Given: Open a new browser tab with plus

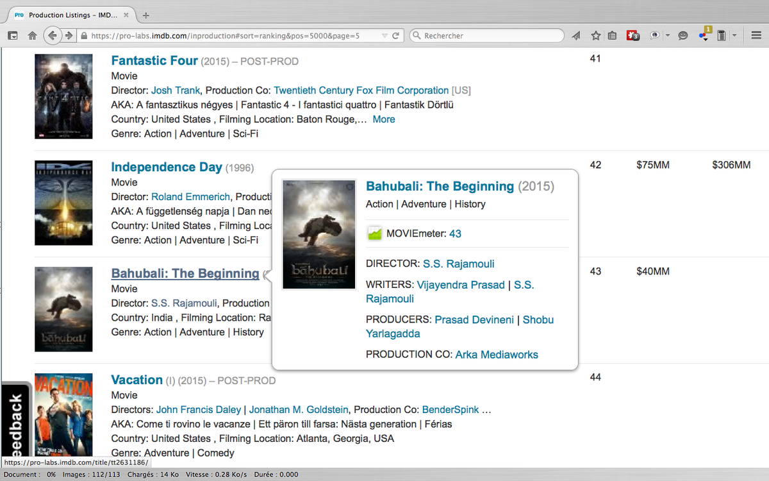Looking at the screenshot, I should tap(146, 15).
